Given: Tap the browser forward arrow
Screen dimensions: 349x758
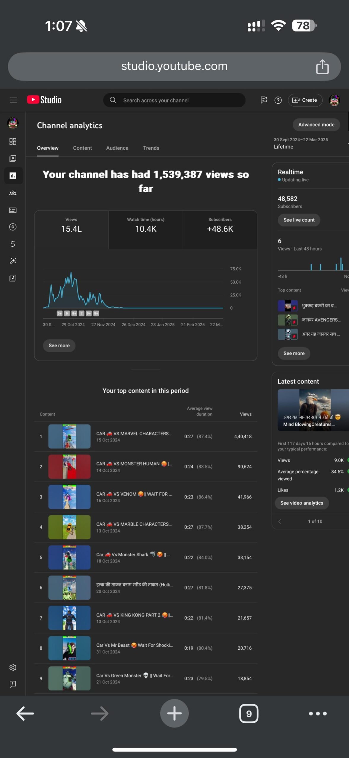Looking at the screenshot, I should 100,714.
